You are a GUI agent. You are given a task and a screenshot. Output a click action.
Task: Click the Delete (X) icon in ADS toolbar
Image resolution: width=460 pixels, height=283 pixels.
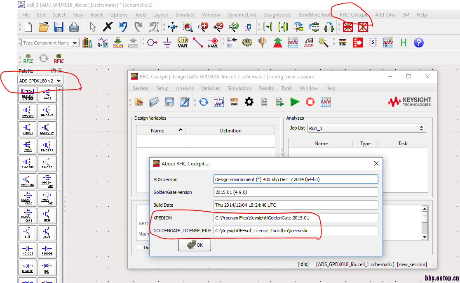click(108, 27)
